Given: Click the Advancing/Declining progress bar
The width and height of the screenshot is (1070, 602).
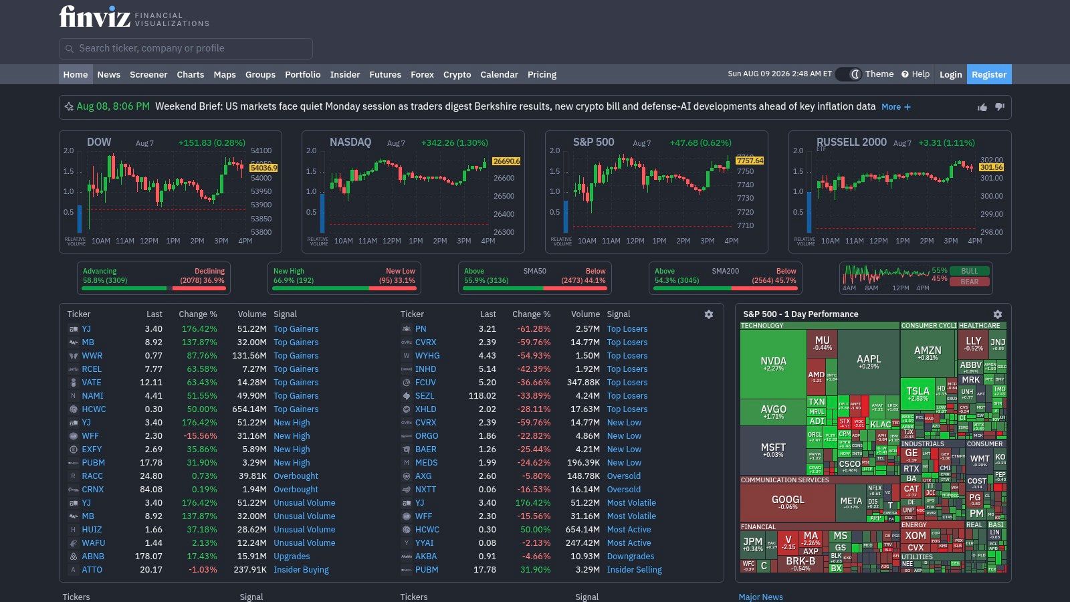Looking at the screenshot, I should point(154,288).
